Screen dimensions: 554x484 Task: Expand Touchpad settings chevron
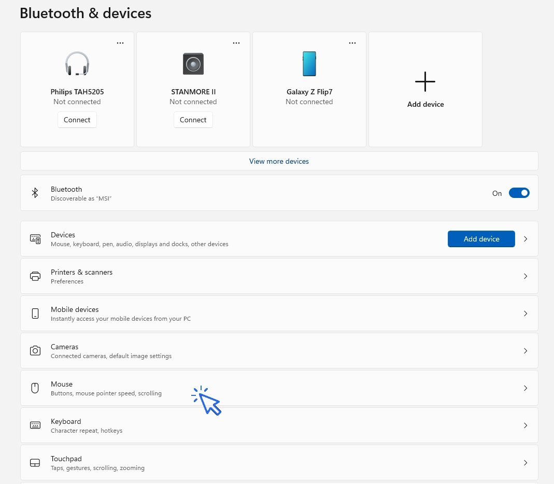pyautogui.click(x=525, y=463)
